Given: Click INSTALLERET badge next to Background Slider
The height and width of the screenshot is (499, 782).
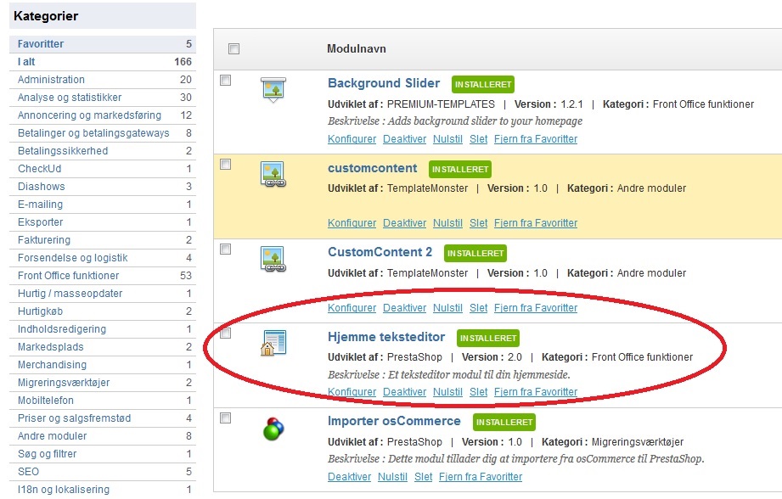Looking at the screenshot, I should (483, 84).
